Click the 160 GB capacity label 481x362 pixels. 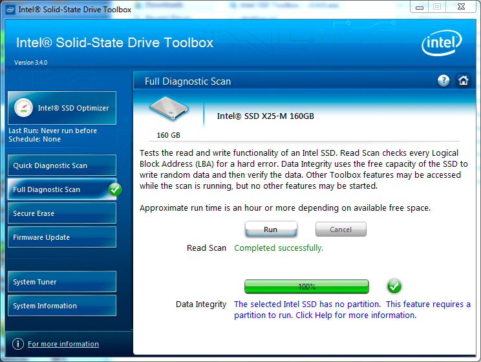click(x=168, y=135)
